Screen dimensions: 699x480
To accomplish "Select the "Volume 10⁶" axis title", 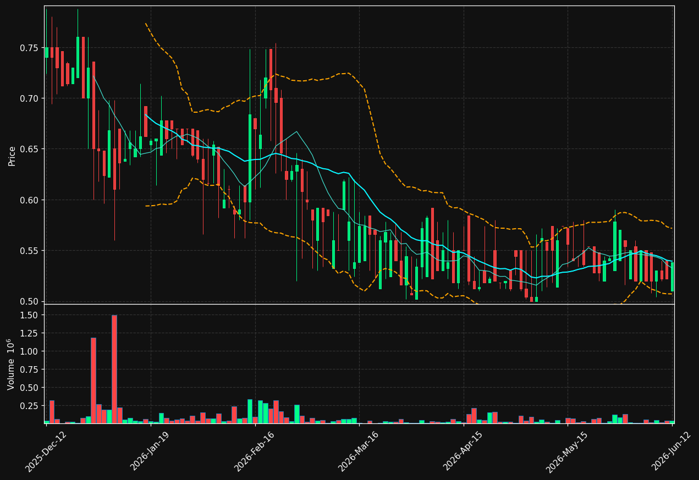I will click(11, 365).
